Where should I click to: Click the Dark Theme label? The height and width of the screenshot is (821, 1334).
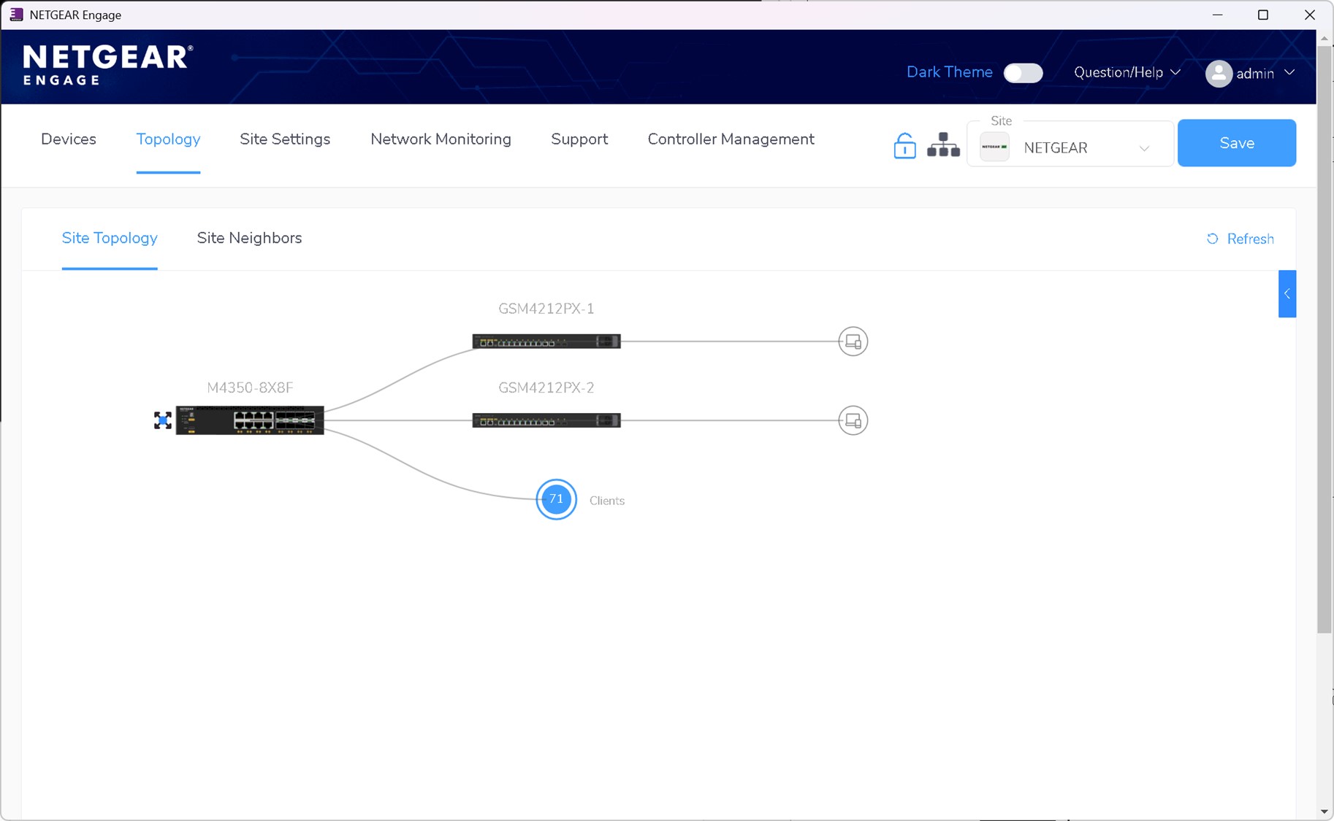950,72
